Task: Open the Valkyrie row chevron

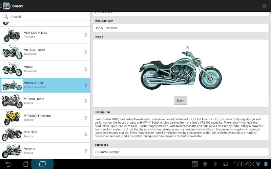Action: (86, 151)
